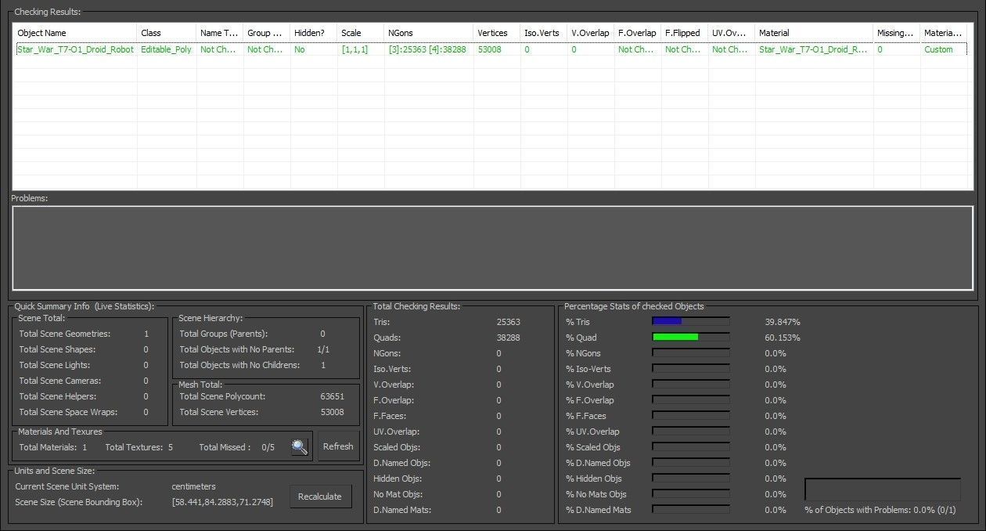Click the Scale column header
The height and width of the screenshot is (531, 986).
pyautogui.click(x=361, y=33)
